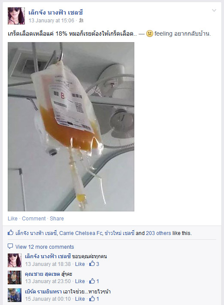Open Carrie Chelsea Fc profile link
This screenshot has width=224, height=305.
tap(81, 233)
